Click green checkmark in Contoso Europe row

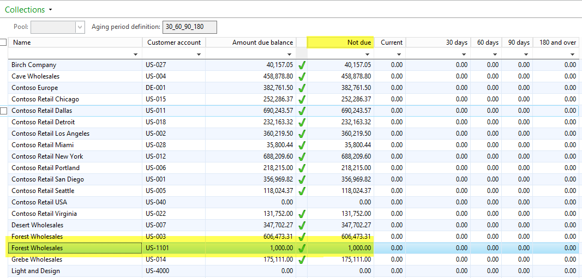302,88
